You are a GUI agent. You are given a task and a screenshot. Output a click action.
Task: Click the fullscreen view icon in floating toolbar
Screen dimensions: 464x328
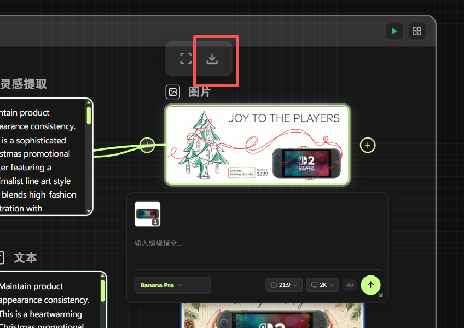[x=186, y=59]
